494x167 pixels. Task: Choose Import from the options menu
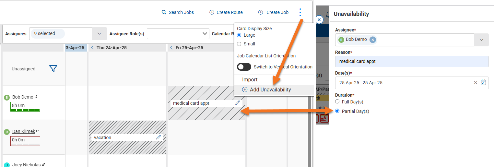[250, 79]
